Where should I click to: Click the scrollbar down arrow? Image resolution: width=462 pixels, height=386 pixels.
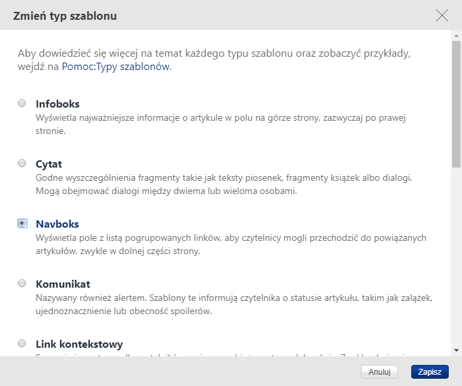pos(457,350)
